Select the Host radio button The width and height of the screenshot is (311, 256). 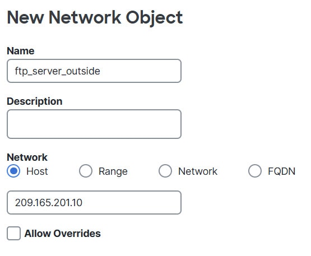(13, 171)
